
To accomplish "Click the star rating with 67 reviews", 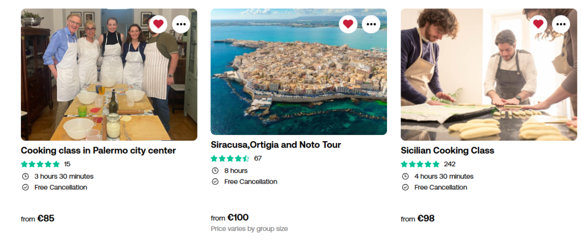I will click(x=230, y=158).
